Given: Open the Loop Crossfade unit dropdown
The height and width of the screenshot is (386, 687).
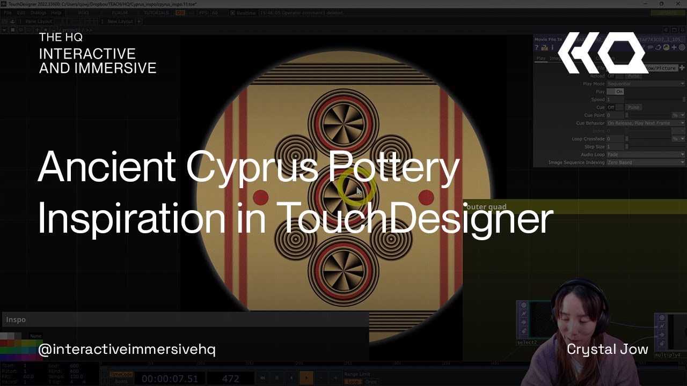Looking at the screenshot, I should point(678,139).
